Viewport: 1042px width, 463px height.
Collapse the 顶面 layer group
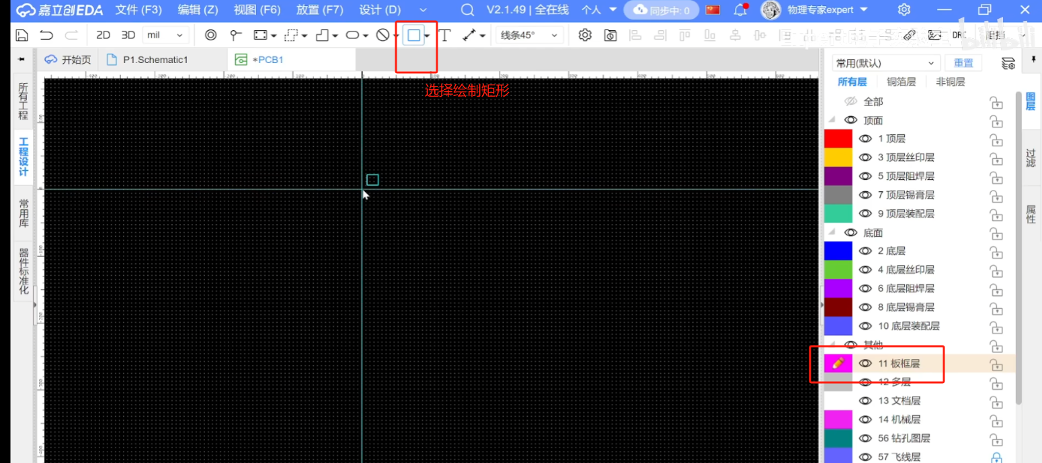click(x=832, y=120)
